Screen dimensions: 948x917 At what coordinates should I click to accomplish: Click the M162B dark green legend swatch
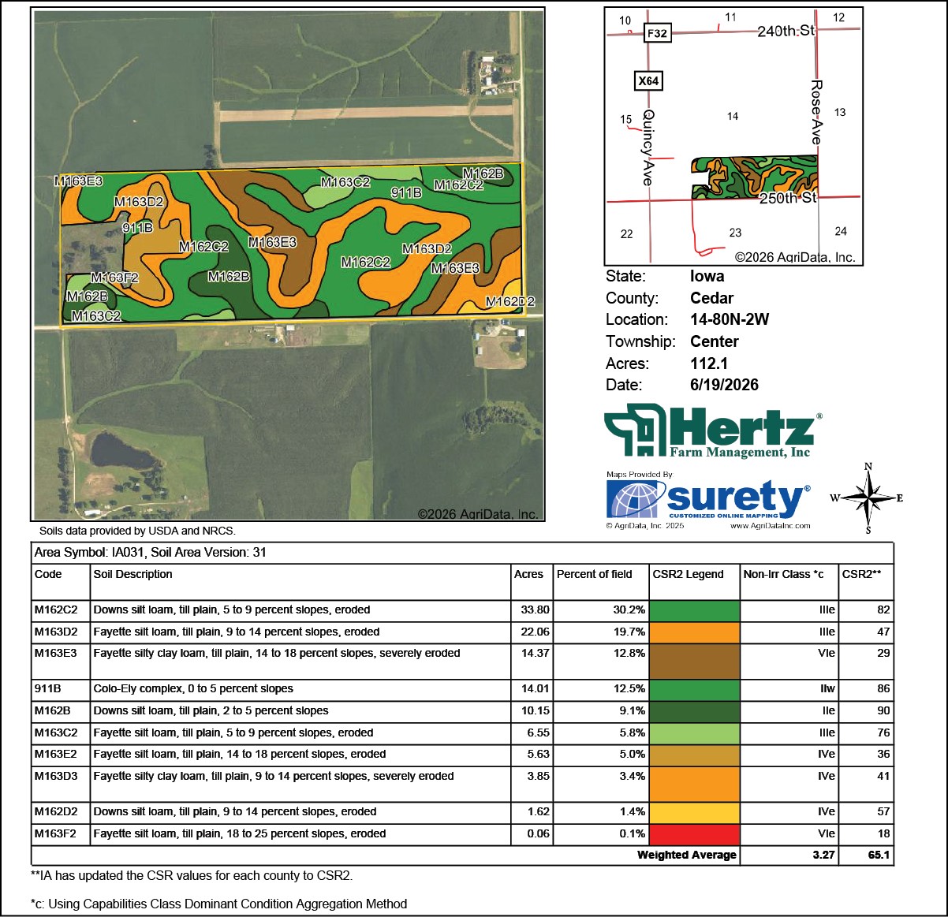(695, 711)
